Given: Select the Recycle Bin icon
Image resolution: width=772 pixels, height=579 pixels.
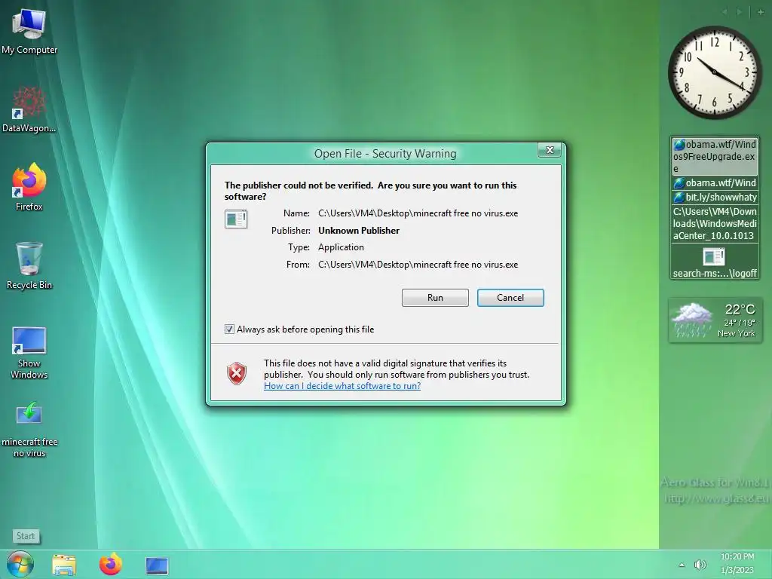Looking at the screenshot, I should [29, 265].
